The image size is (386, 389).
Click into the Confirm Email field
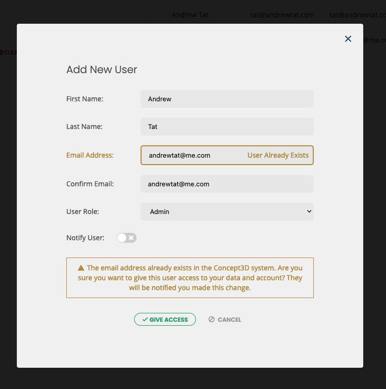(227, 184)
